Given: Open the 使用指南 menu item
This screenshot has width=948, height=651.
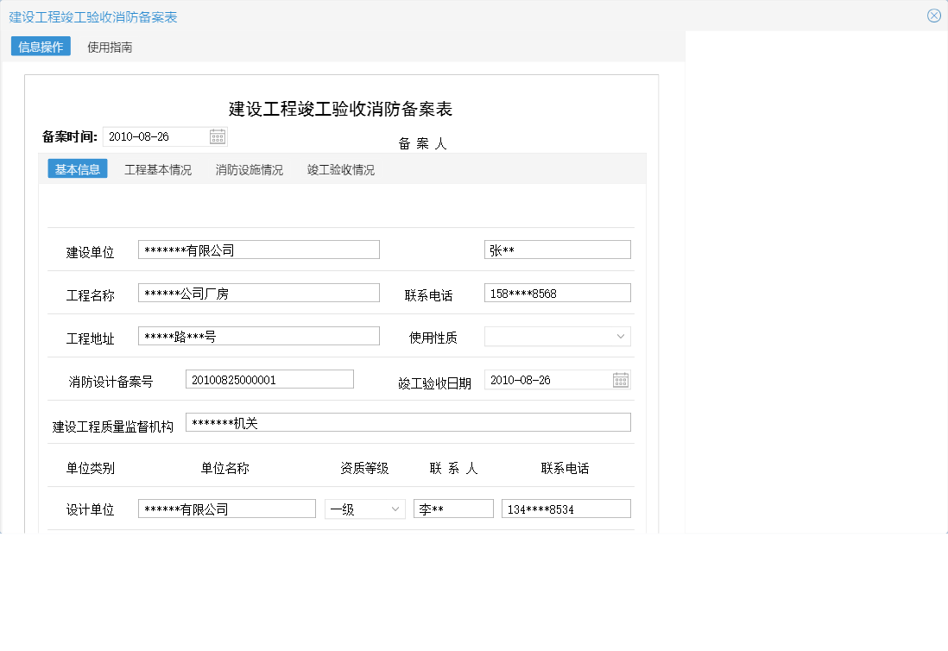Looking at the screenshot, I should coord(108,47).
